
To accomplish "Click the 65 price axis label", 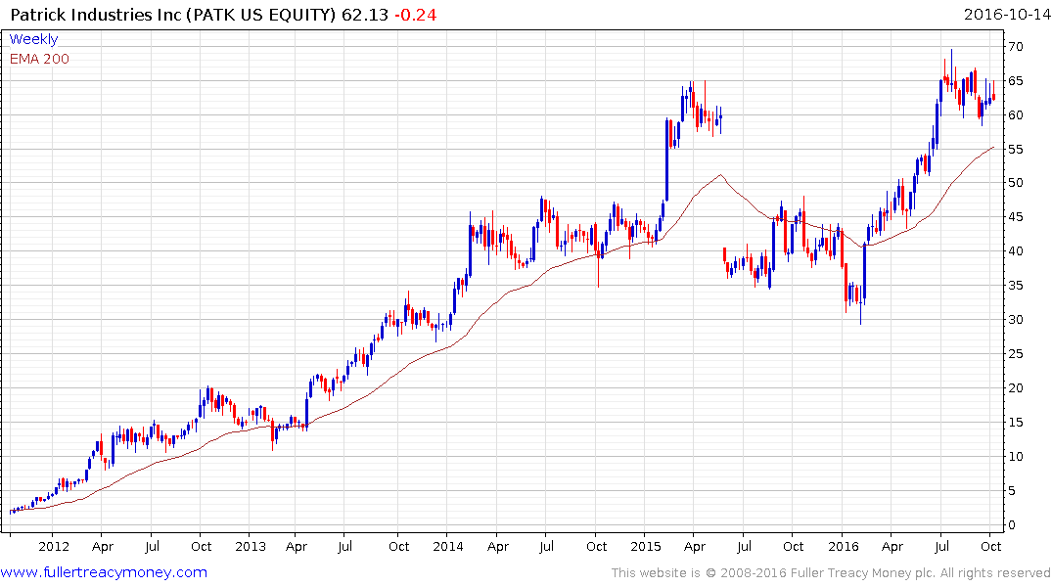I will point(1015,81).
